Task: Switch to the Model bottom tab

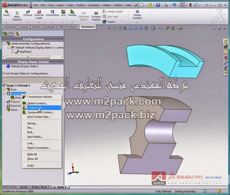Action: (x=24, y=187)
